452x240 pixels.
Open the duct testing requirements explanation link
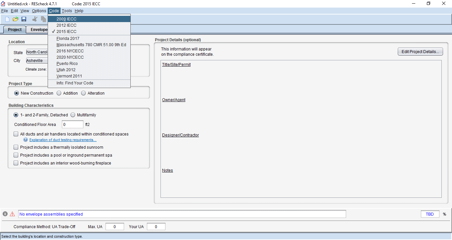pyautogui.click(x=63, y=140)
